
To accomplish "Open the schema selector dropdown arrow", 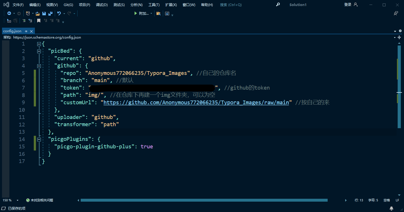I will pyautogui.click(x=395, y=37).
